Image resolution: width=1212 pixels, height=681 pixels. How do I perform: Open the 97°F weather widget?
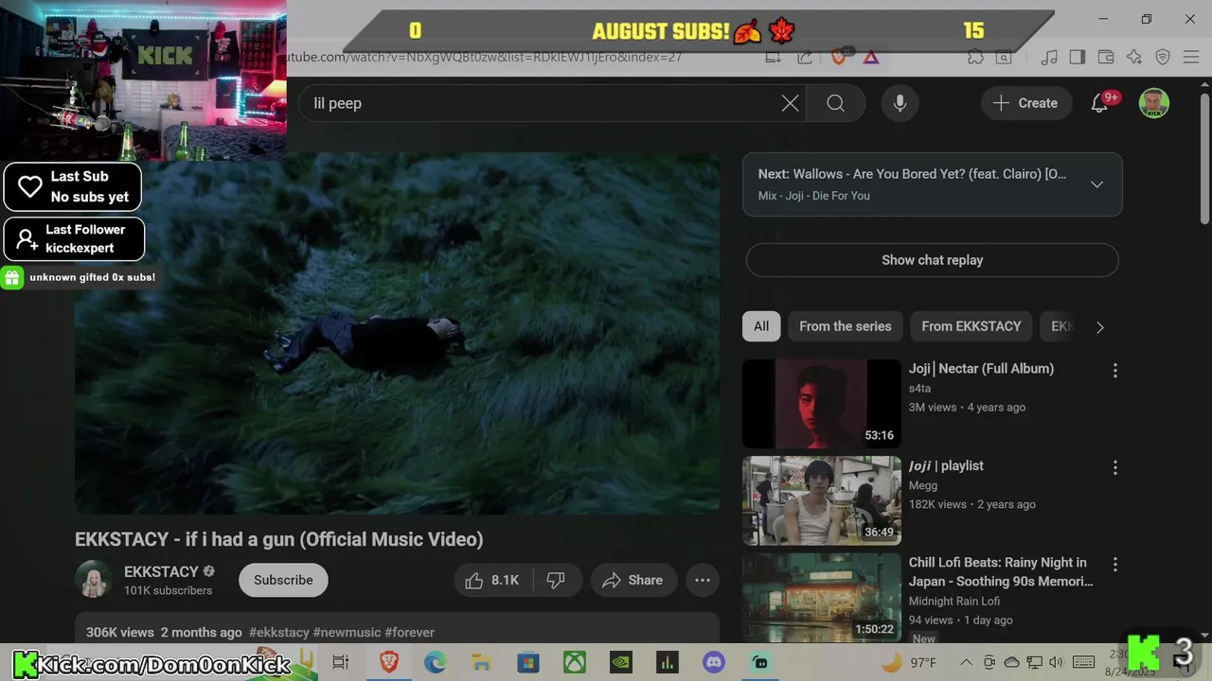click(x=909, y=662)
